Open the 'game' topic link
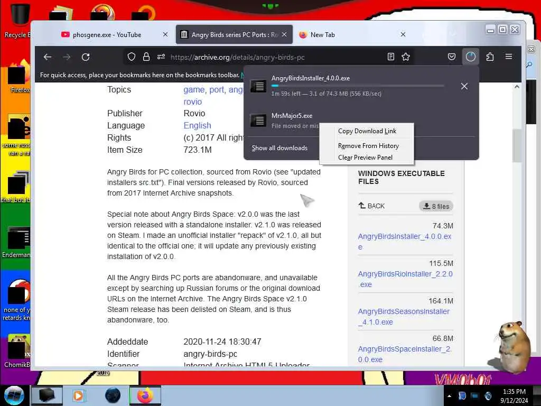Viewport: 541px width, 406px height. tap(194, 90)
